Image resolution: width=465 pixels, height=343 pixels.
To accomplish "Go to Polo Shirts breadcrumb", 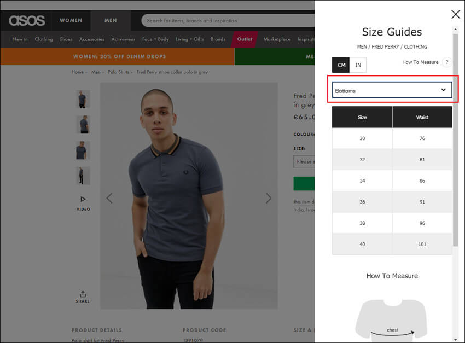I will [118, 72].
